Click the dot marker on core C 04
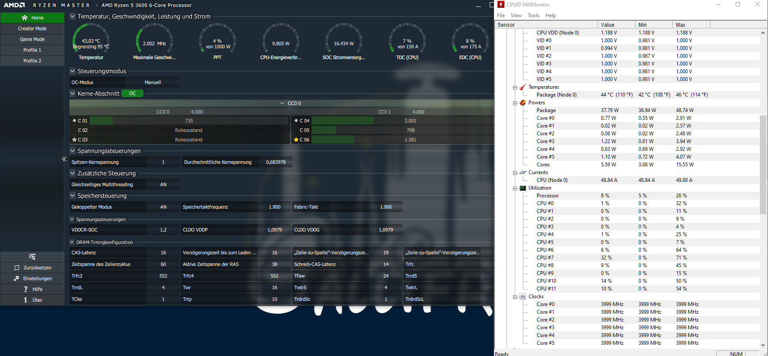The width and height of the screenshot is (768, 356). 296,121
